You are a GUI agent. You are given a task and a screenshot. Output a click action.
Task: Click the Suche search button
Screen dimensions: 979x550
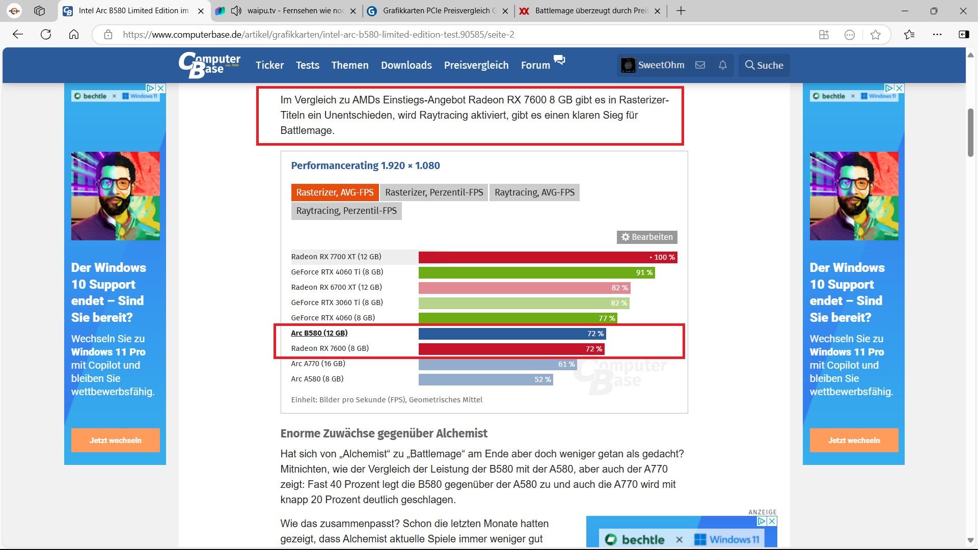(764, 65)
